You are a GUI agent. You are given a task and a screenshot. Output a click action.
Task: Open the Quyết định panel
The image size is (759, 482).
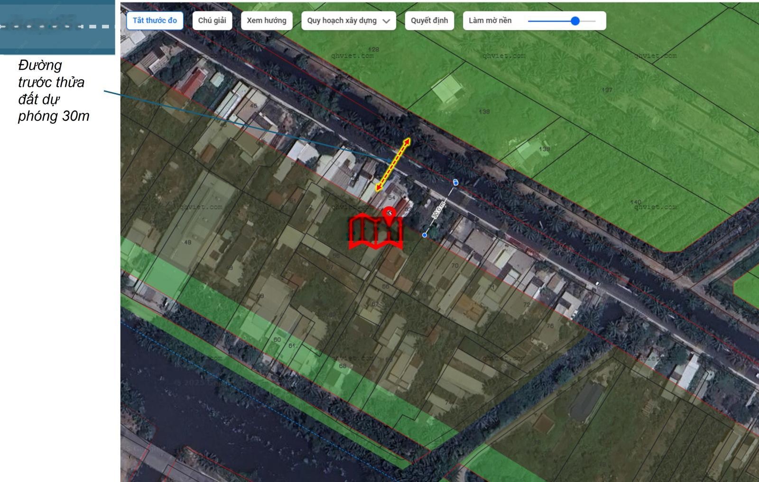(x=429, y=20)
